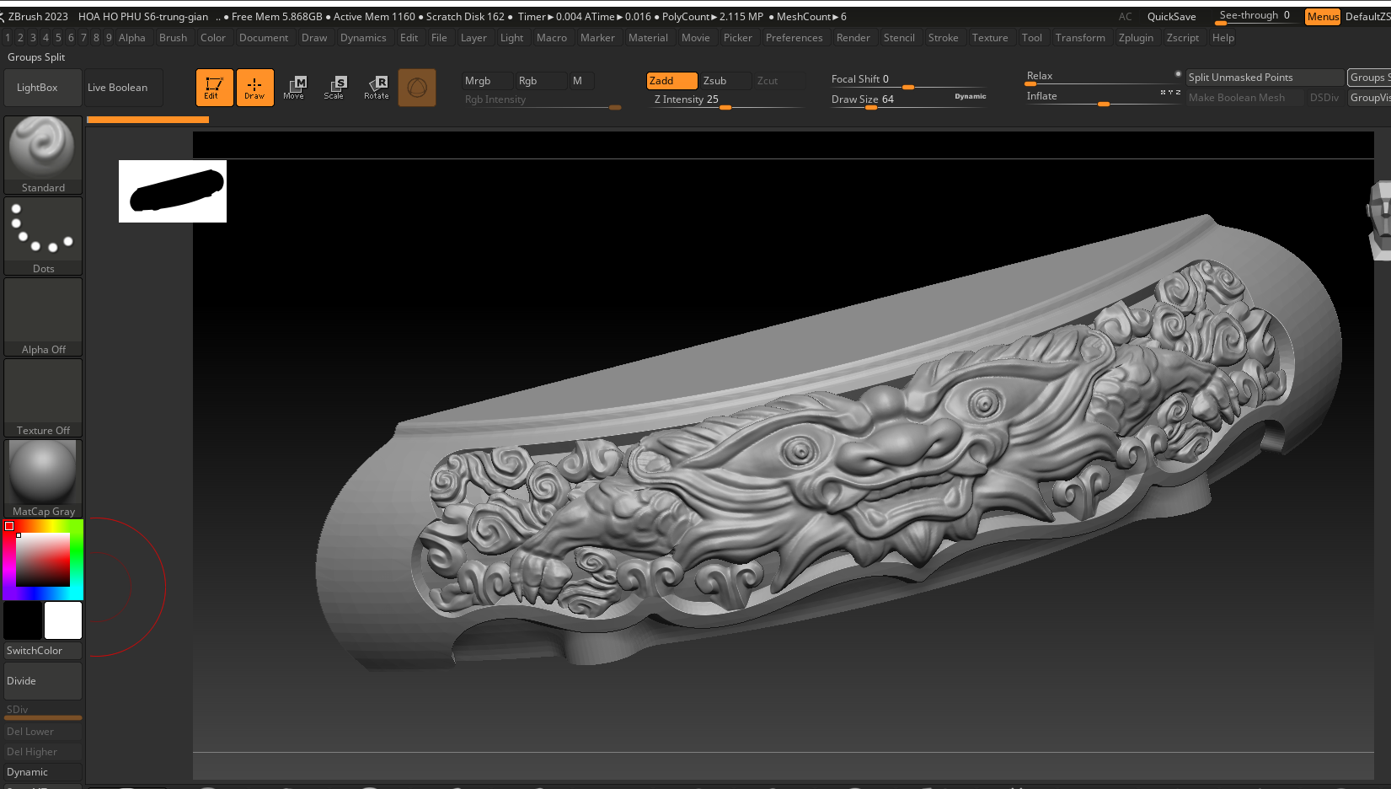The height and width of the screenshot is (789, 1391).
Task: Click the silhouette thumbnail preview in viewport
Action: click(x=173, y=191)
